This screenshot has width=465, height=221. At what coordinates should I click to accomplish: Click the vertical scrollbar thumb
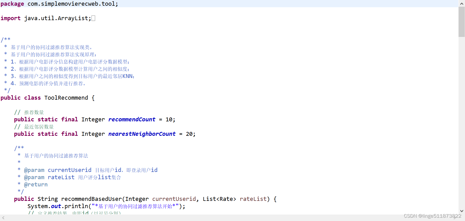[x=462, y=22]
